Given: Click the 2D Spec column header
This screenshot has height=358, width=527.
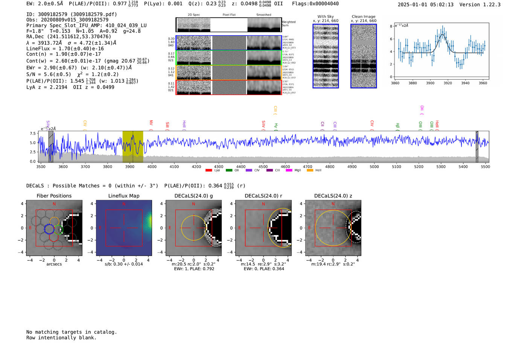Looking at the screenshot, I should click(194, 15).
